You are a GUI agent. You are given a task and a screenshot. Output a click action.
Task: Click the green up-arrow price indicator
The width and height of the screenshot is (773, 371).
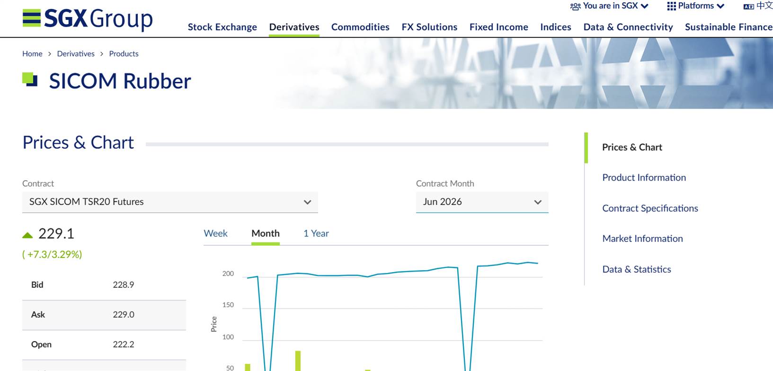coord(27,235)
